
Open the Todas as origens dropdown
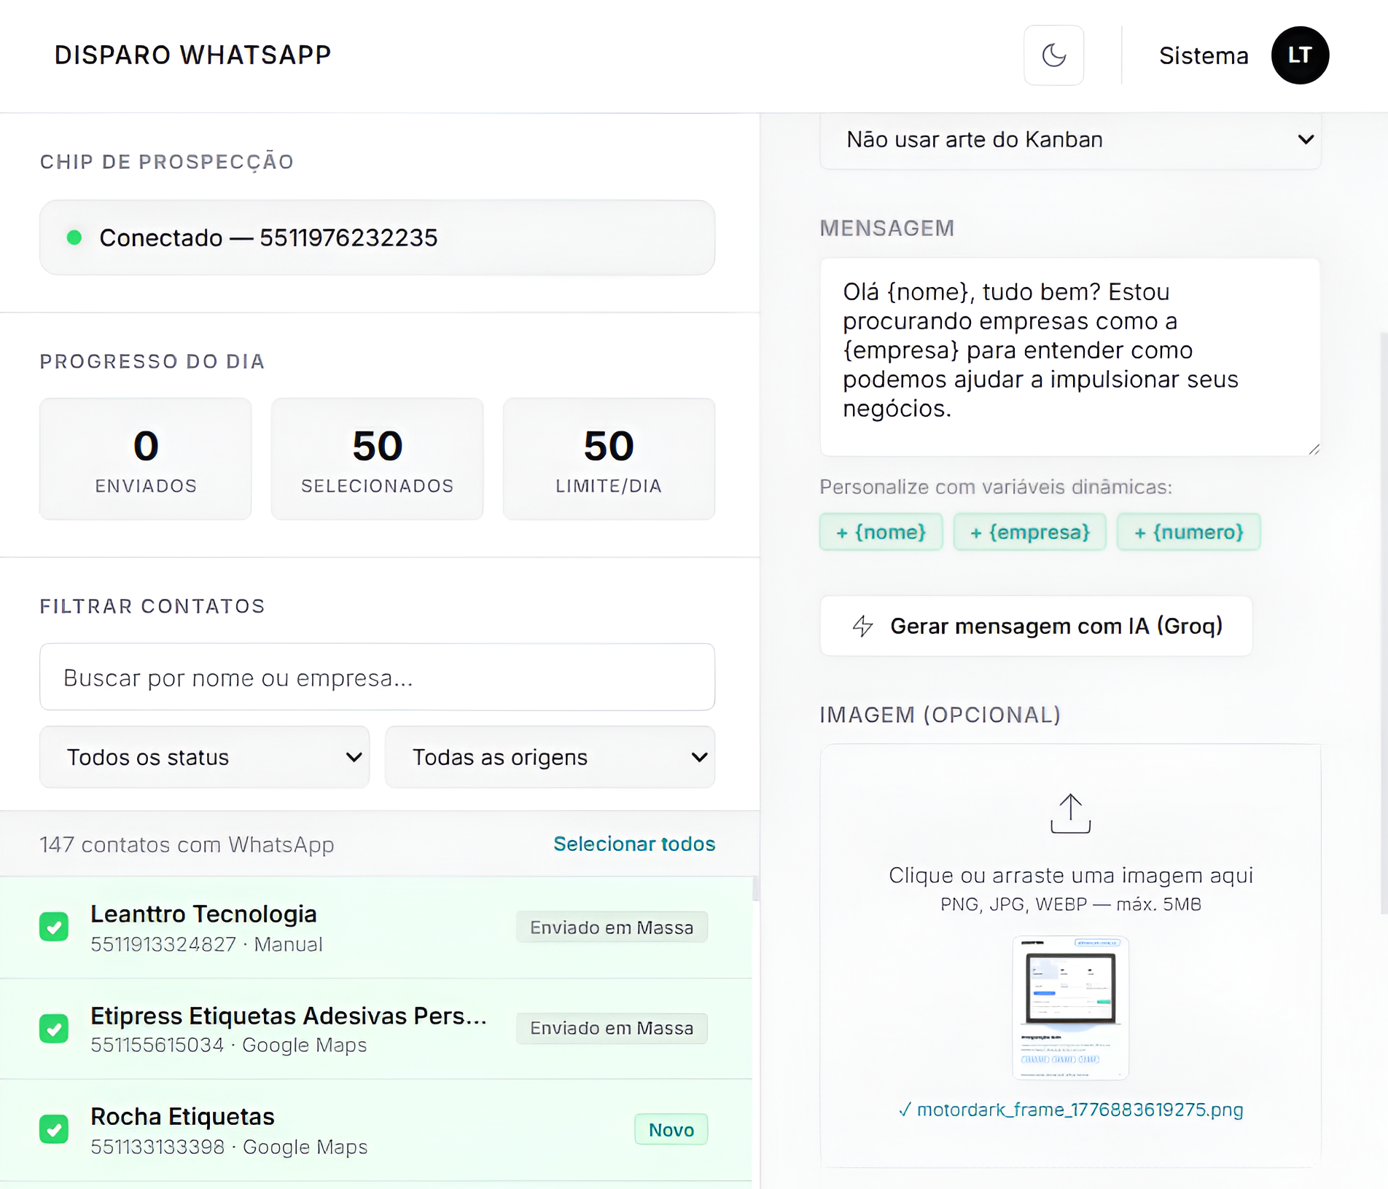point(550,757)
